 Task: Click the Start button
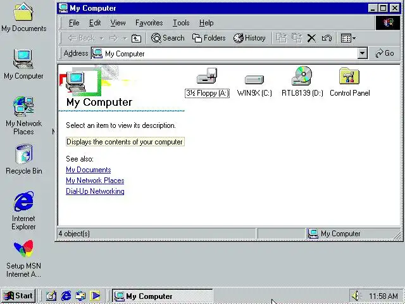pos(18,296)
